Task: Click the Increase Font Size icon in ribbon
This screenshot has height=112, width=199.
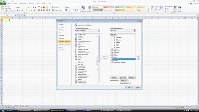Action: 33,7
